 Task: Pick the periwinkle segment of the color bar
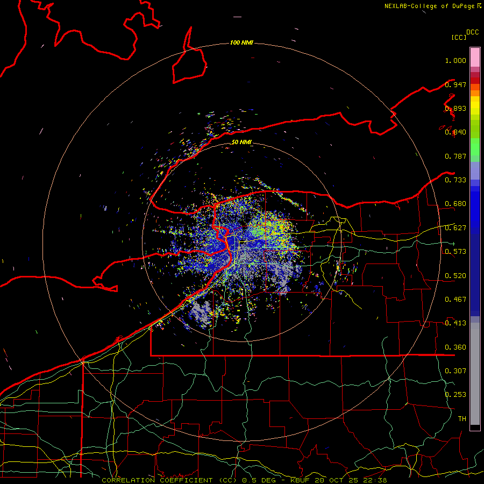pyautogui.click(x=475, y=170)
